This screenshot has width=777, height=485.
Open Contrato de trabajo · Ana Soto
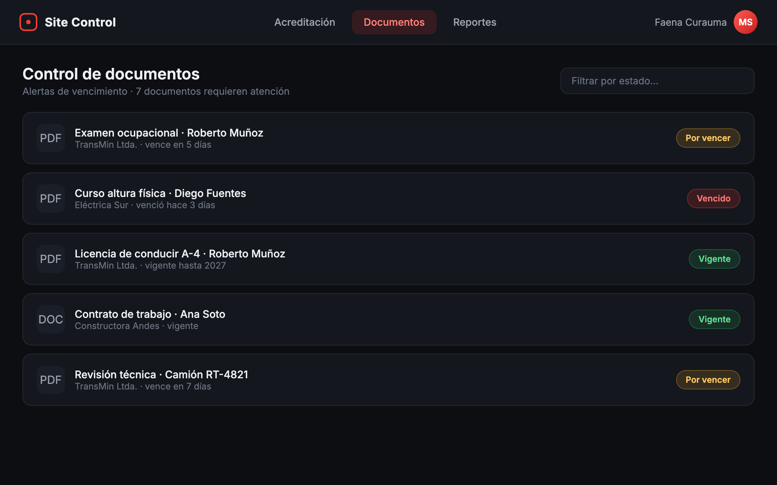(388, 319)
